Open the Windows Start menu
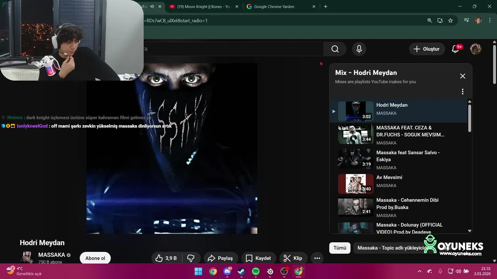497x279 pixels. [x=198, y=271]
